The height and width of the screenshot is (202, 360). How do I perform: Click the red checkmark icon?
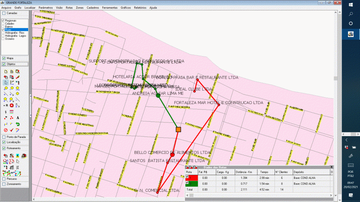[12, 130]
